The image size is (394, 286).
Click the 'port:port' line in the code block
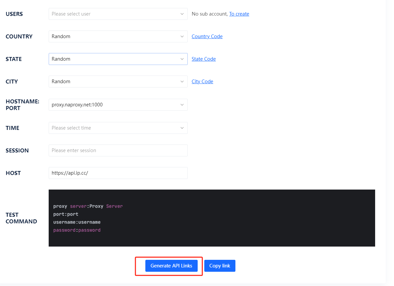click(66, 214)
